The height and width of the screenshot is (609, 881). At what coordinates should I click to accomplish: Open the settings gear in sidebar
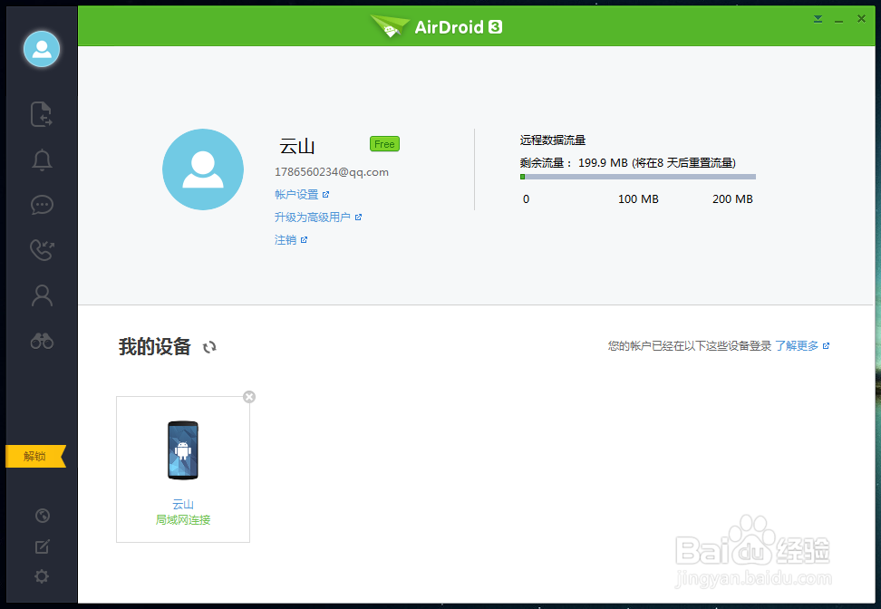(42, 576)
